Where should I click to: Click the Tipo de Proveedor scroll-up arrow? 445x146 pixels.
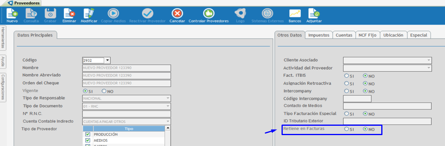tap(168, 128)
